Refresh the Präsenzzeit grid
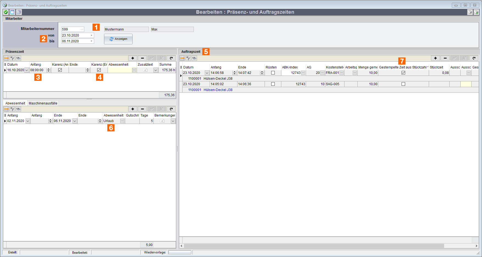This screenshot has height=257, width=482. (171, 58)
